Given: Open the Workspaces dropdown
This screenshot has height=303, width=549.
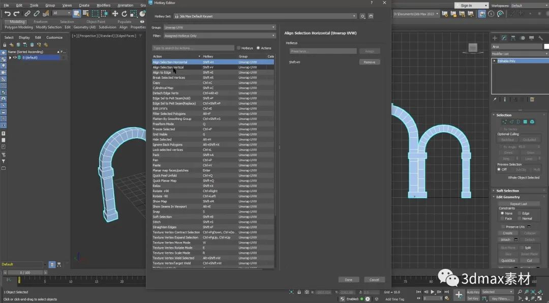Looking at the screenshot, I should pyautogui.click(x=530, y=6).
